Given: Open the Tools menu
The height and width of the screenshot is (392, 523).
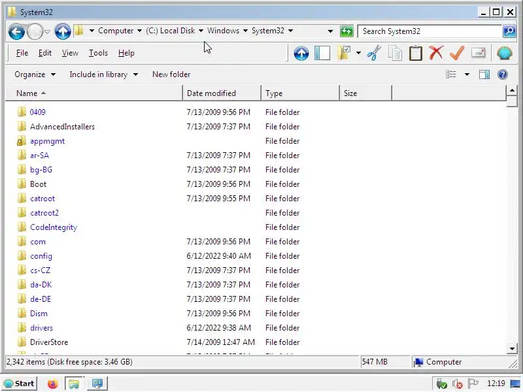Looking at the screenshot, I should pyautogui.click(x=98, y=53).
